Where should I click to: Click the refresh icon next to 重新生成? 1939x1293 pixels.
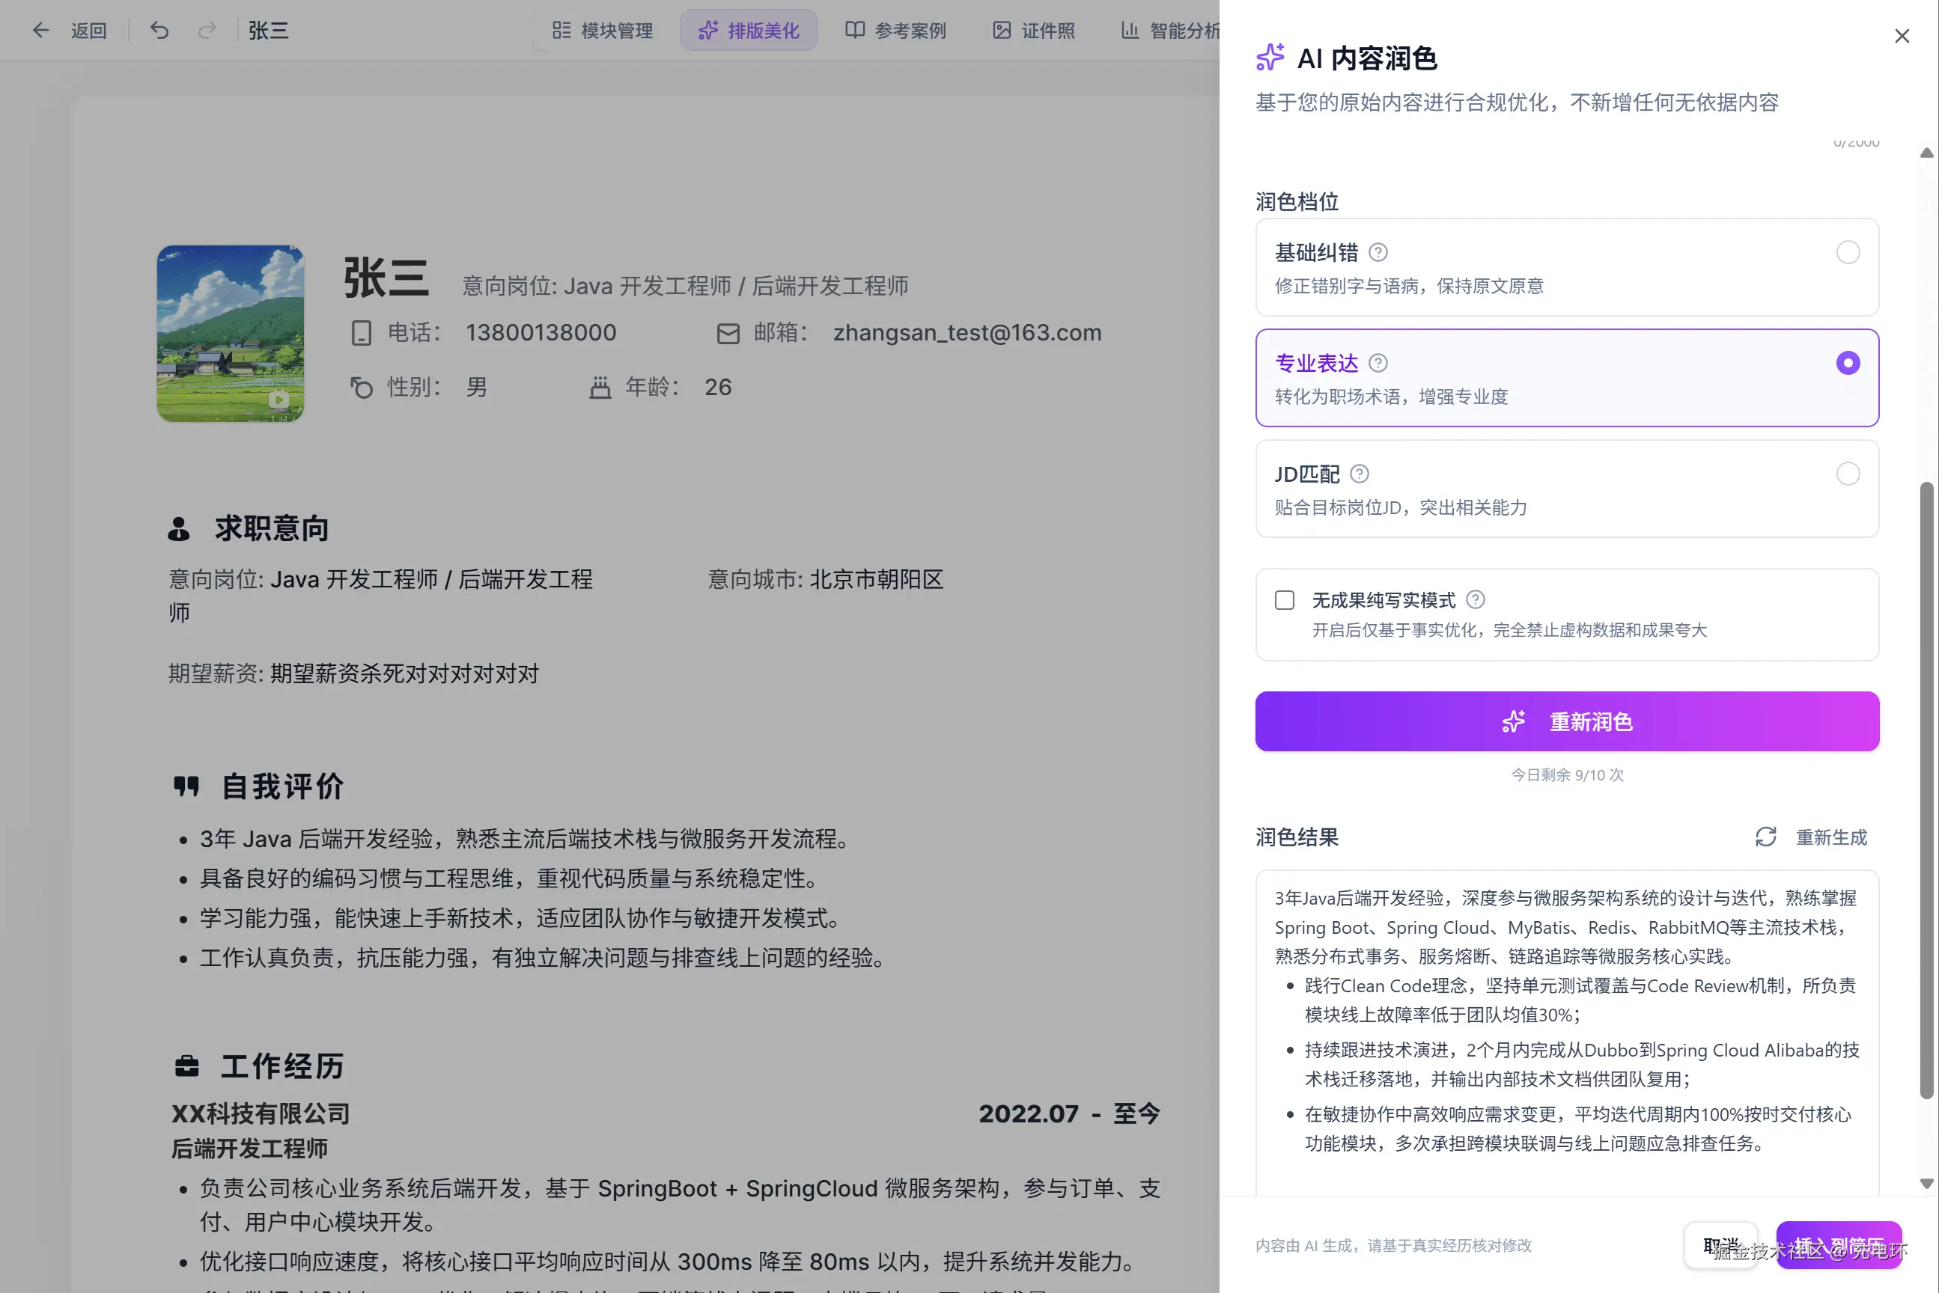tap(1766, 837)
